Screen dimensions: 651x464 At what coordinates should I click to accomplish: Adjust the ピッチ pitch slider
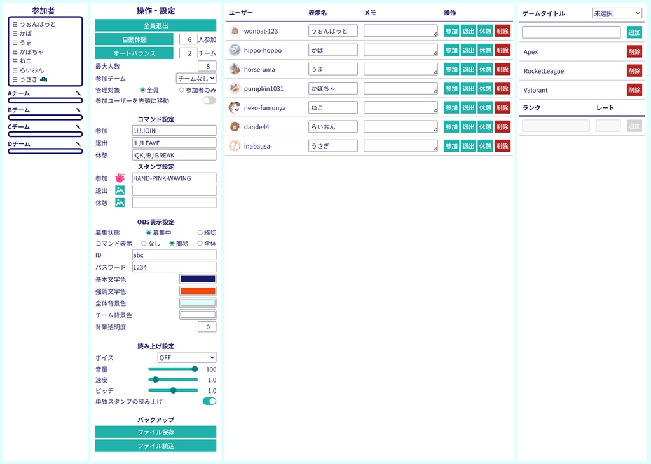[173, 390]
